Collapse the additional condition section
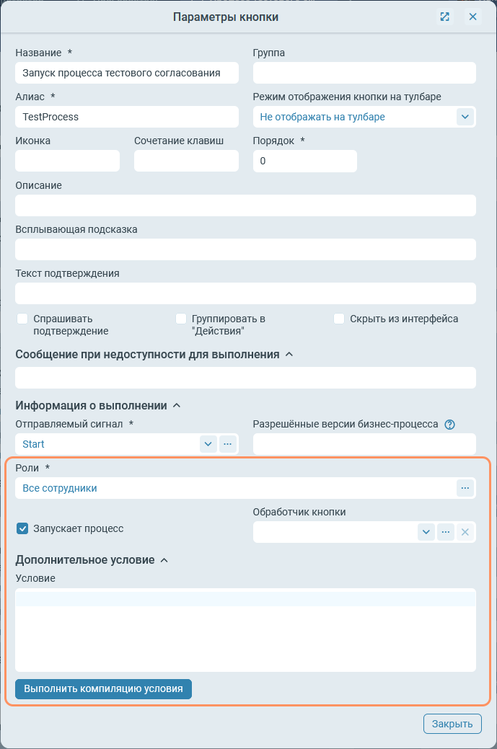The height and width of the screenshot is (749, 497). [164, 560]
